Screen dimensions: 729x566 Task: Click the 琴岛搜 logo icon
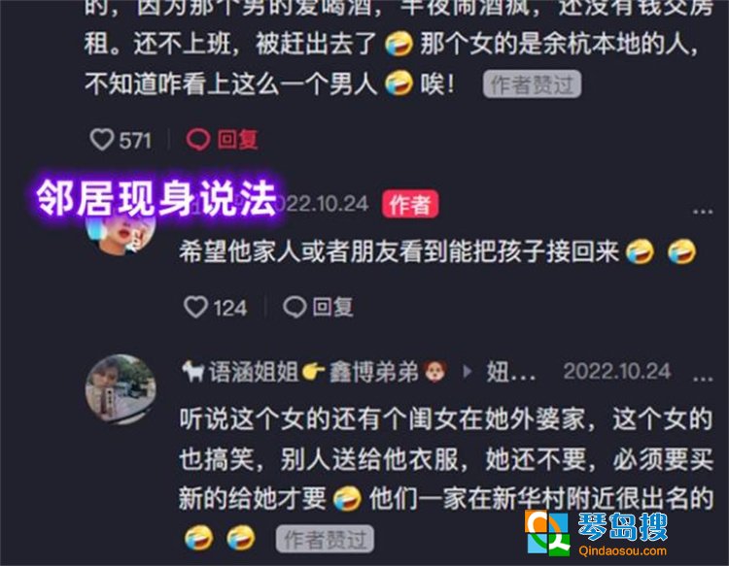point(547,532)
